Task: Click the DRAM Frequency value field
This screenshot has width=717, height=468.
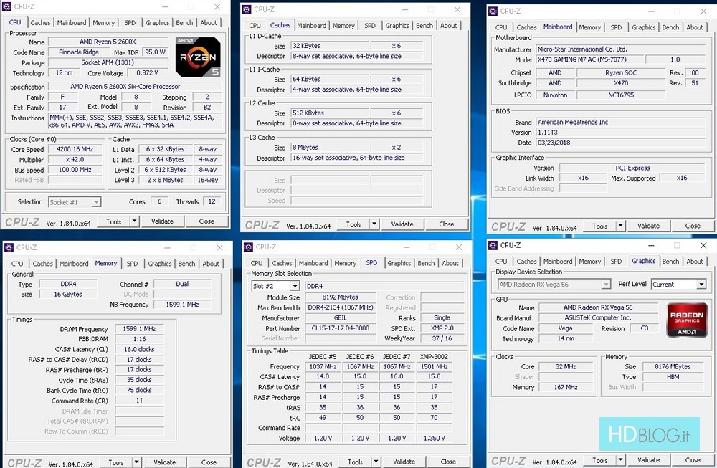Action: click(x=139, y=329)
